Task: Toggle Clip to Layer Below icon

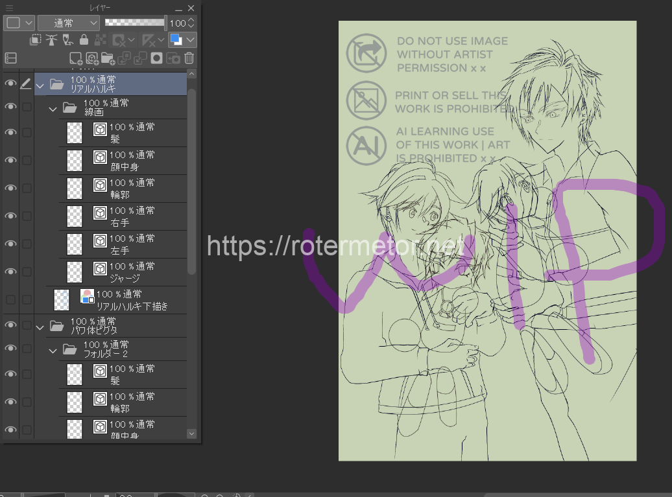Action: coord(36,40)
